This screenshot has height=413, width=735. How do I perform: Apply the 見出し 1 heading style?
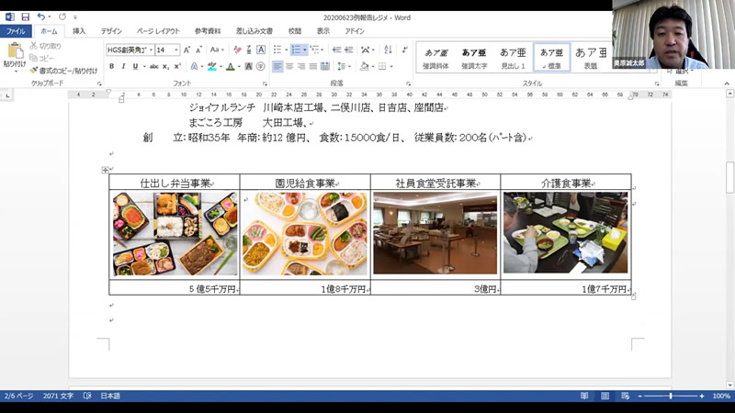pyautogui.click(x=514, y=58)
